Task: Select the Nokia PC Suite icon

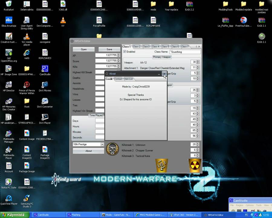Action: click(x=9, y=183)
